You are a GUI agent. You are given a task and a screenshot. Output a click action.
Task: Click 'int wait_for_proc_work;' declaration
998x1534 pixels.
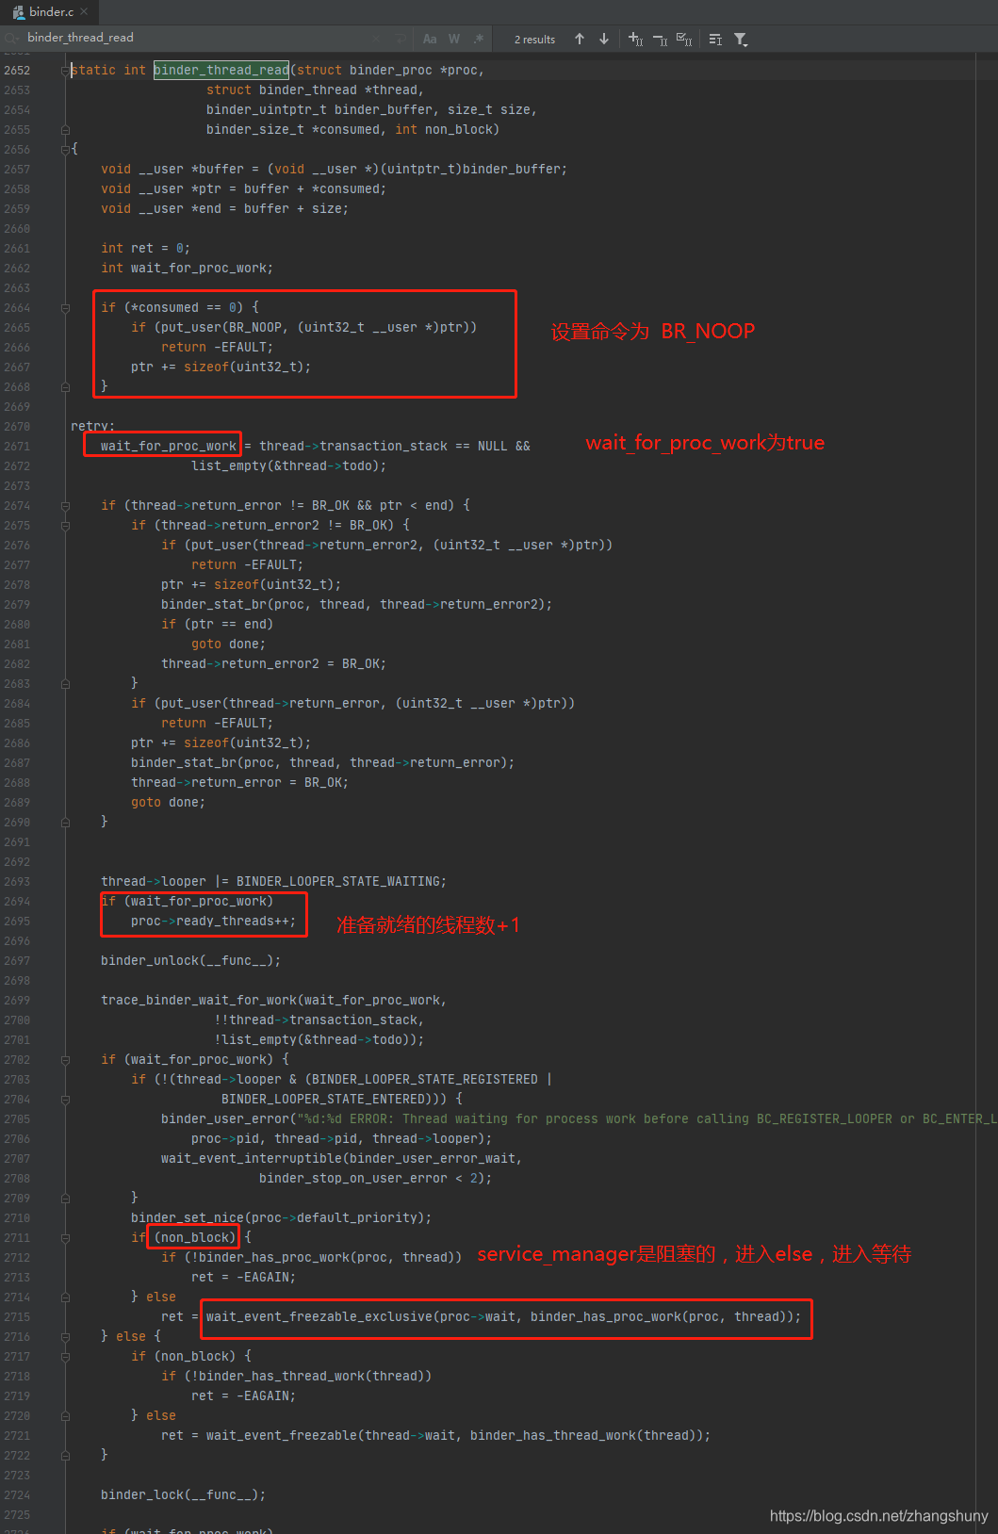pos(187,269)
